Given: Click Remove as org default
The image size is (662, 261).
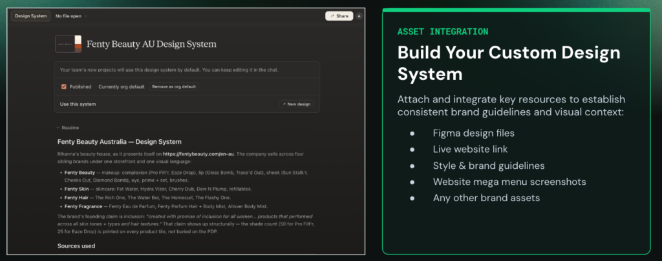Looking at the screenshot, I should click(x=174, y=87).
